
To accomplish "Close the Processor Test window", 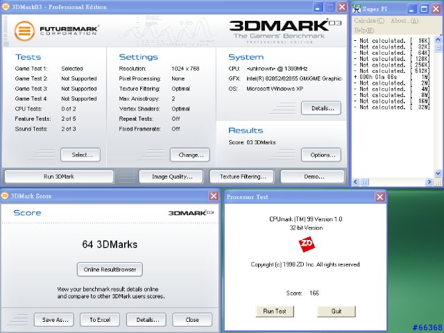I will coord(380,197).
